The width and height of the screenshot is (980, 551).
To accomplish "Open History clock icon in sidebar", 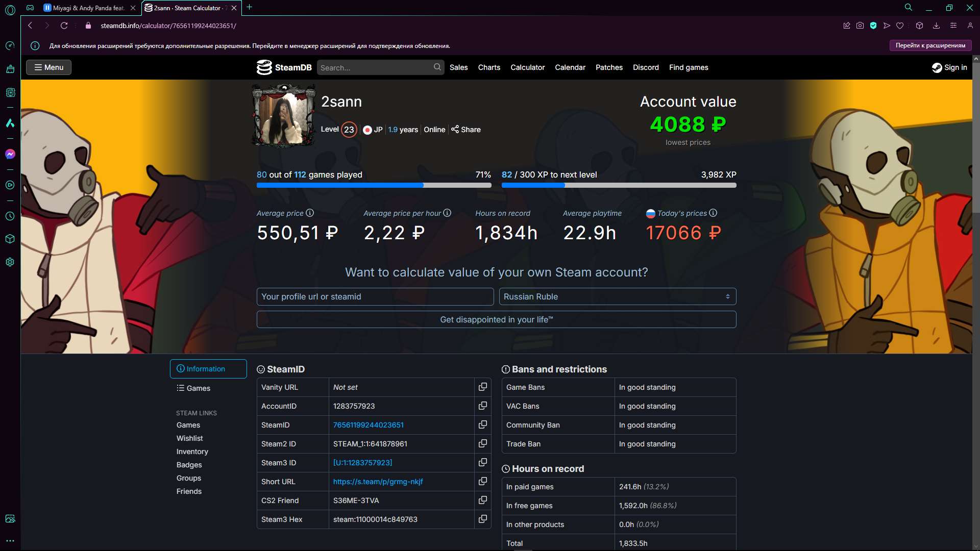I will click(10, 216).
